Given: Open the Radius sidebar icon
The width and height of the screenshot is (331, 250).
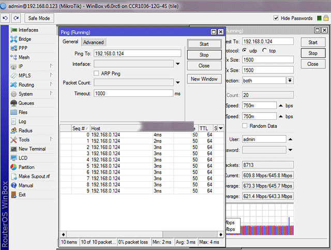Looking at the screenshot, I should pyautogui.click(x=14, y=131).
